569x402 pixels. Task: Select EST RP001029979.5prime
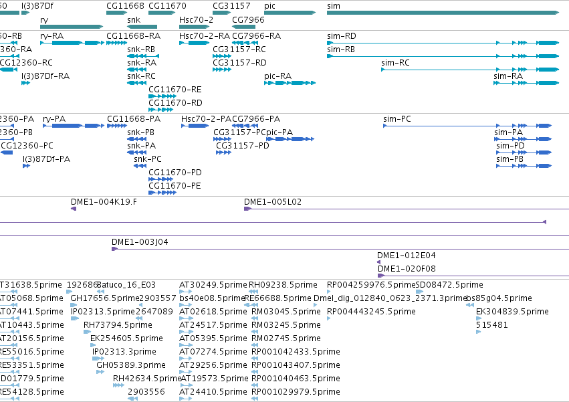[255, 399]
